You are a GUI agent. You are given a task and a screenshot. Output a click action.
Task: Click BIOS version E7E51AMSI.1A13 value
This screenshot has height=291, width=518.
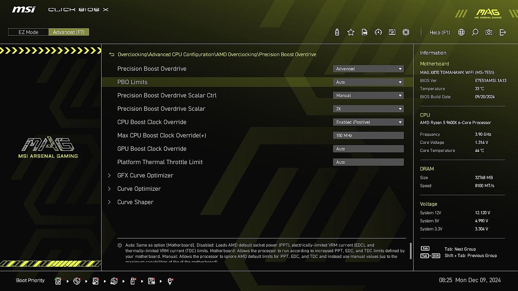[x=490, y=80]
